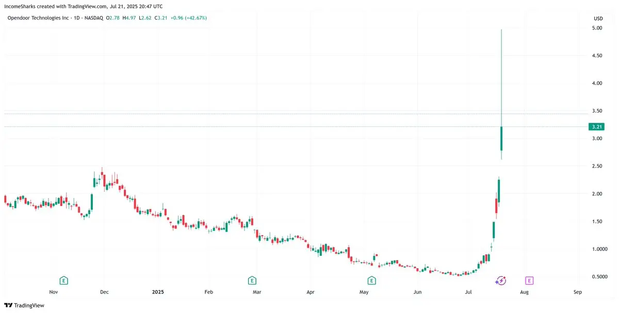This screenshot has width=619, height=313.
Task: Click the 1.50 price axis label
Action: coord(598,222)
